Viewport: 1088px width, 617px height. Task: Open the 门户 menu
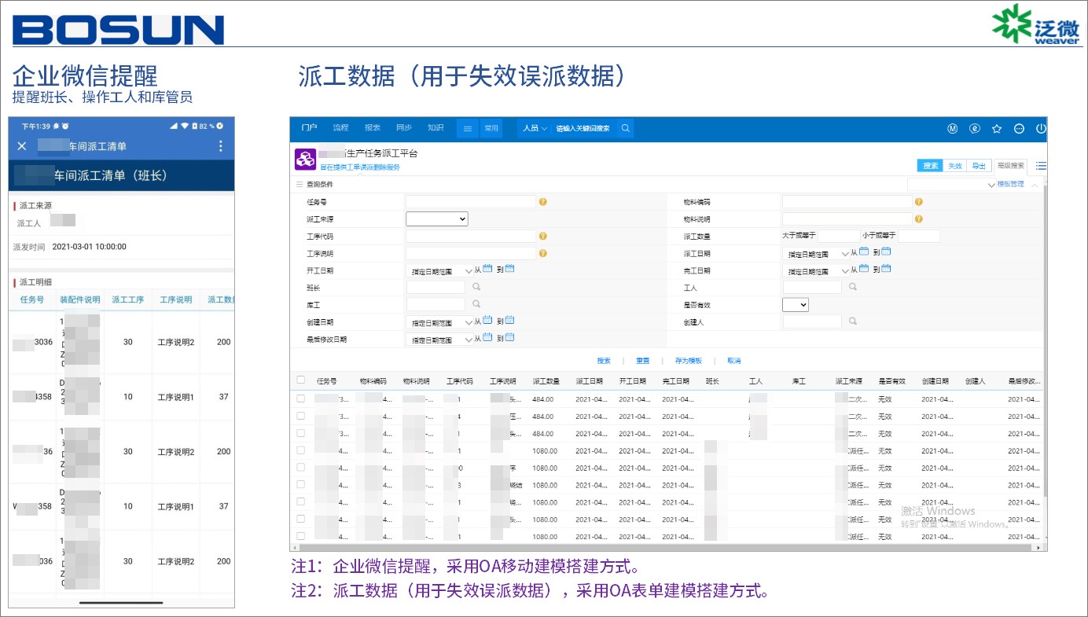coord(309,128)
